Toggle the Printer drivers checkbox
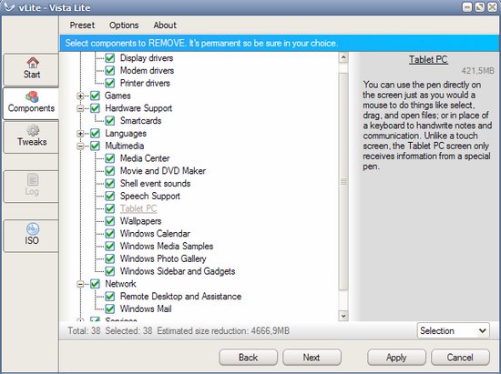 (x=110, y=83)
